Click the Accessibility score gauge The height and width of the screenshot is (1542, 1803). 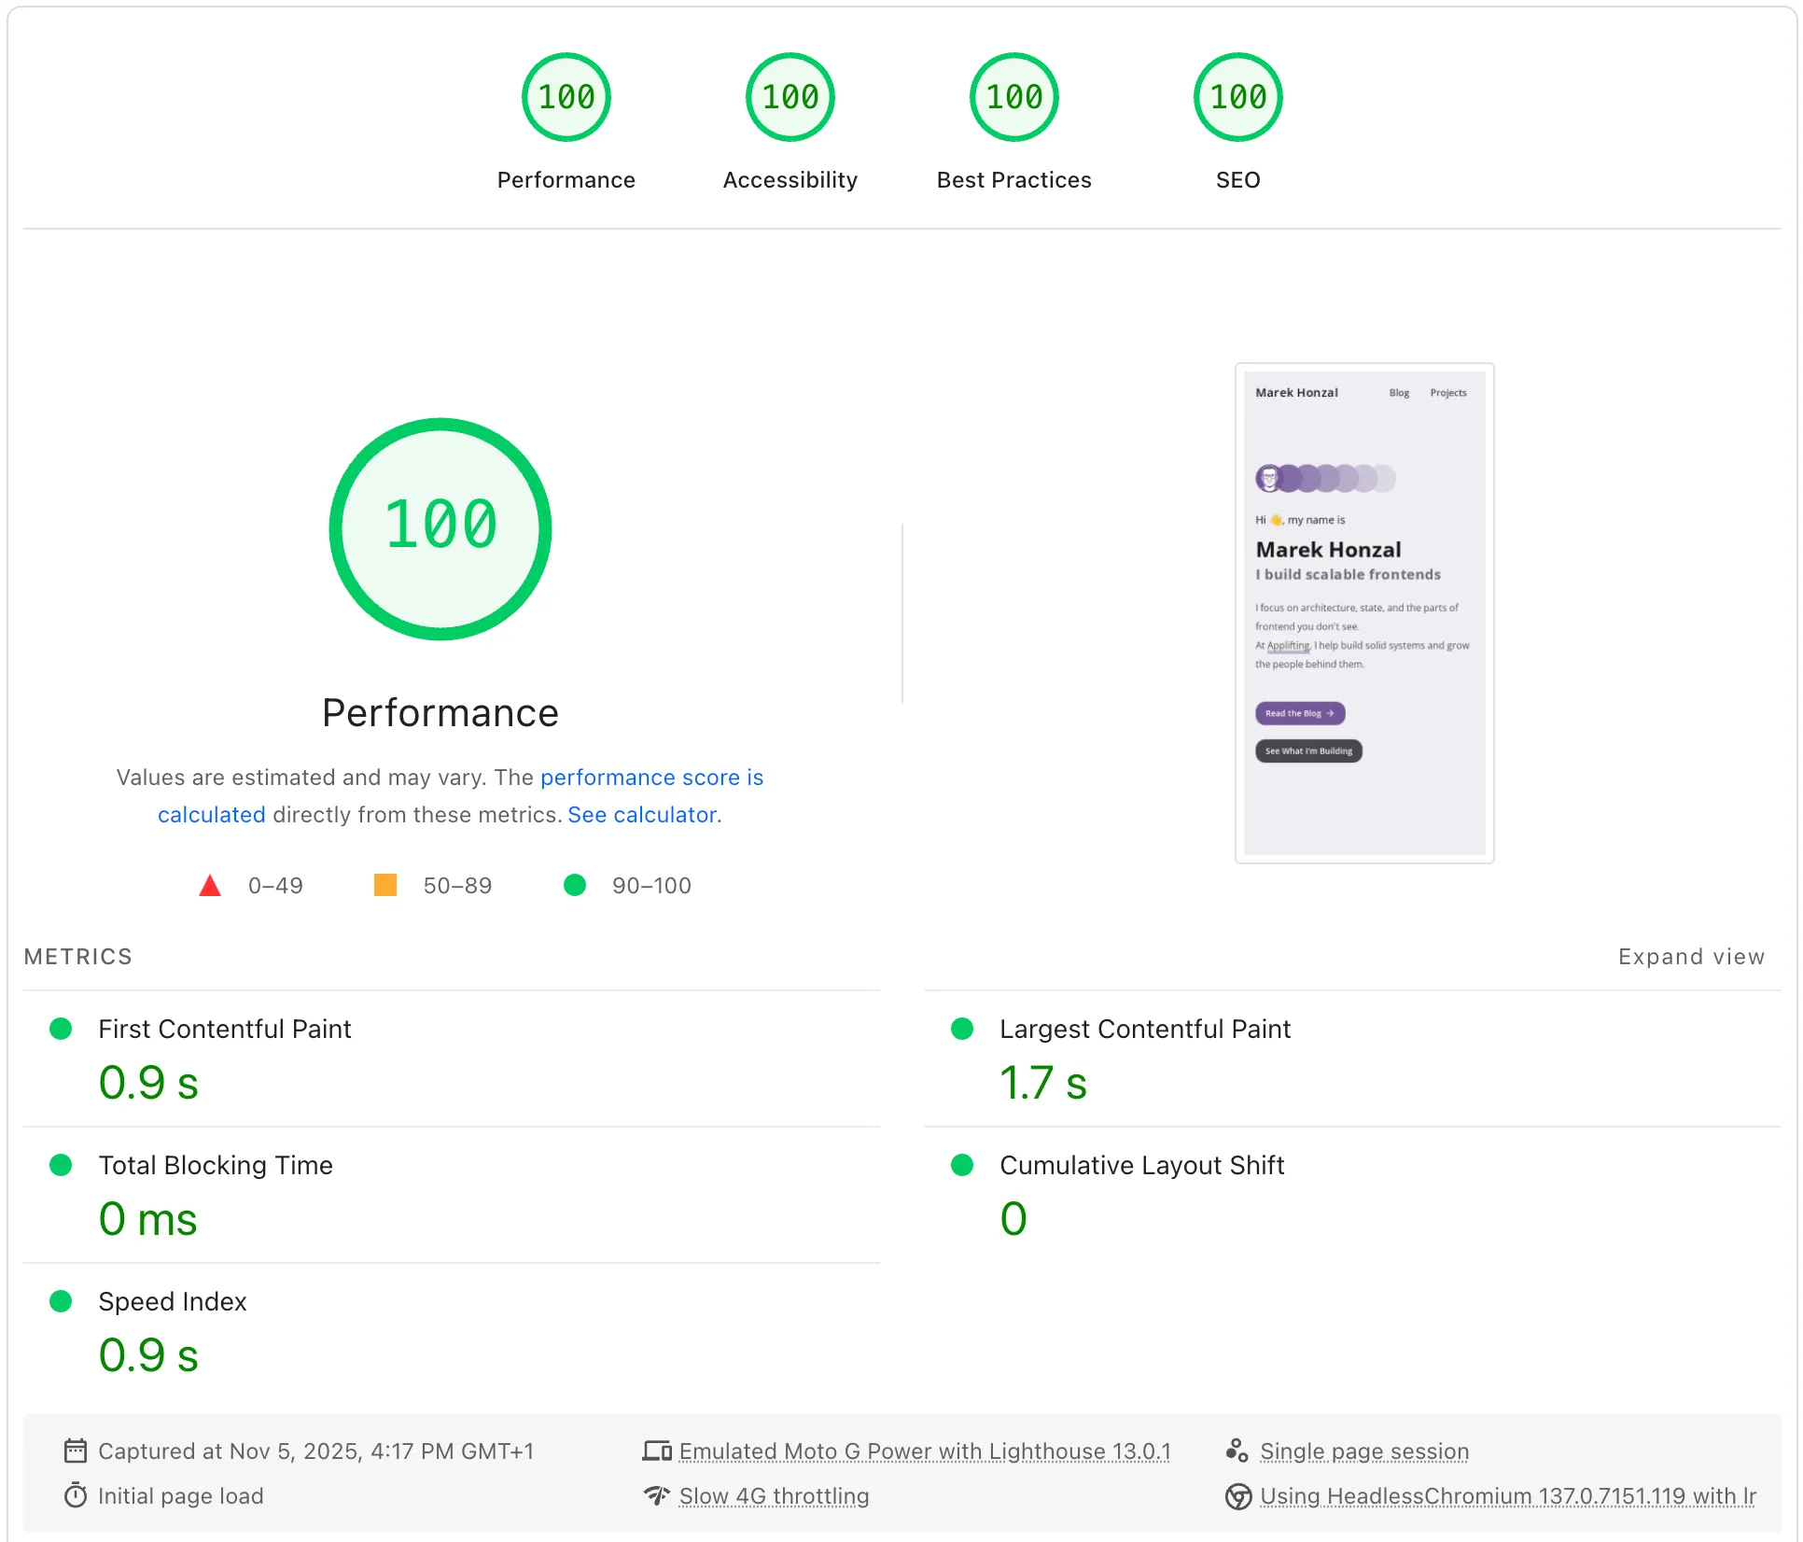pyautogui.click(x=790, y=96)
